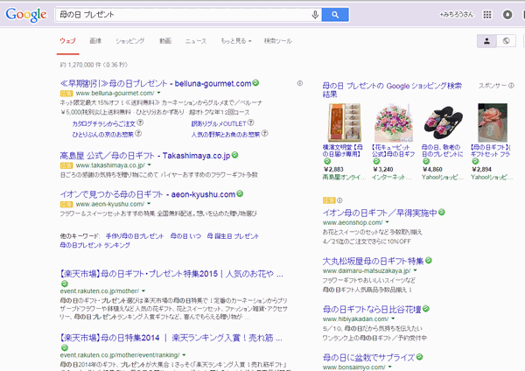Open イオンで見つかる母の日ギフト result link
525x371 pixels.
point(148,194)
